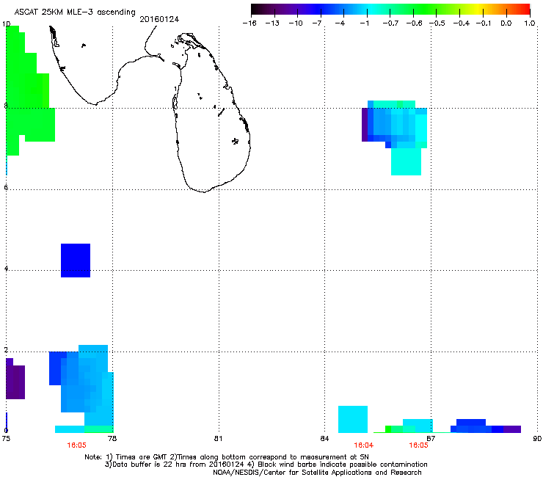Click the red 16:04 time label
The height and width of the screenshot is (477, 543).
[364, 445]
